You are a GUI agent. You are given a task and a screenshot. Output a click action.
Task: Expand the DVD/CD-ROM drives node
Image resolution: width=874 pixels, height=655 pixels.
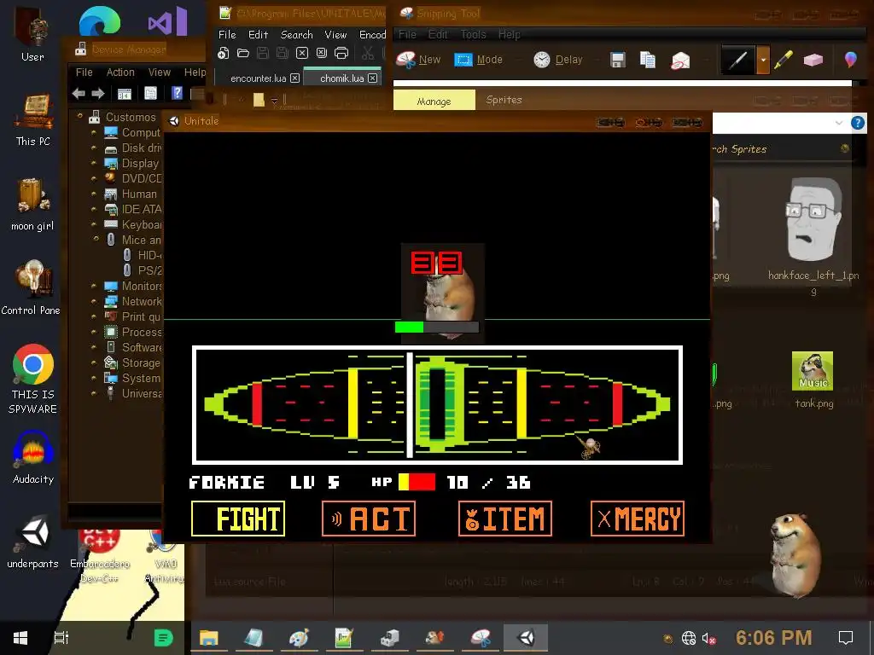94,179
